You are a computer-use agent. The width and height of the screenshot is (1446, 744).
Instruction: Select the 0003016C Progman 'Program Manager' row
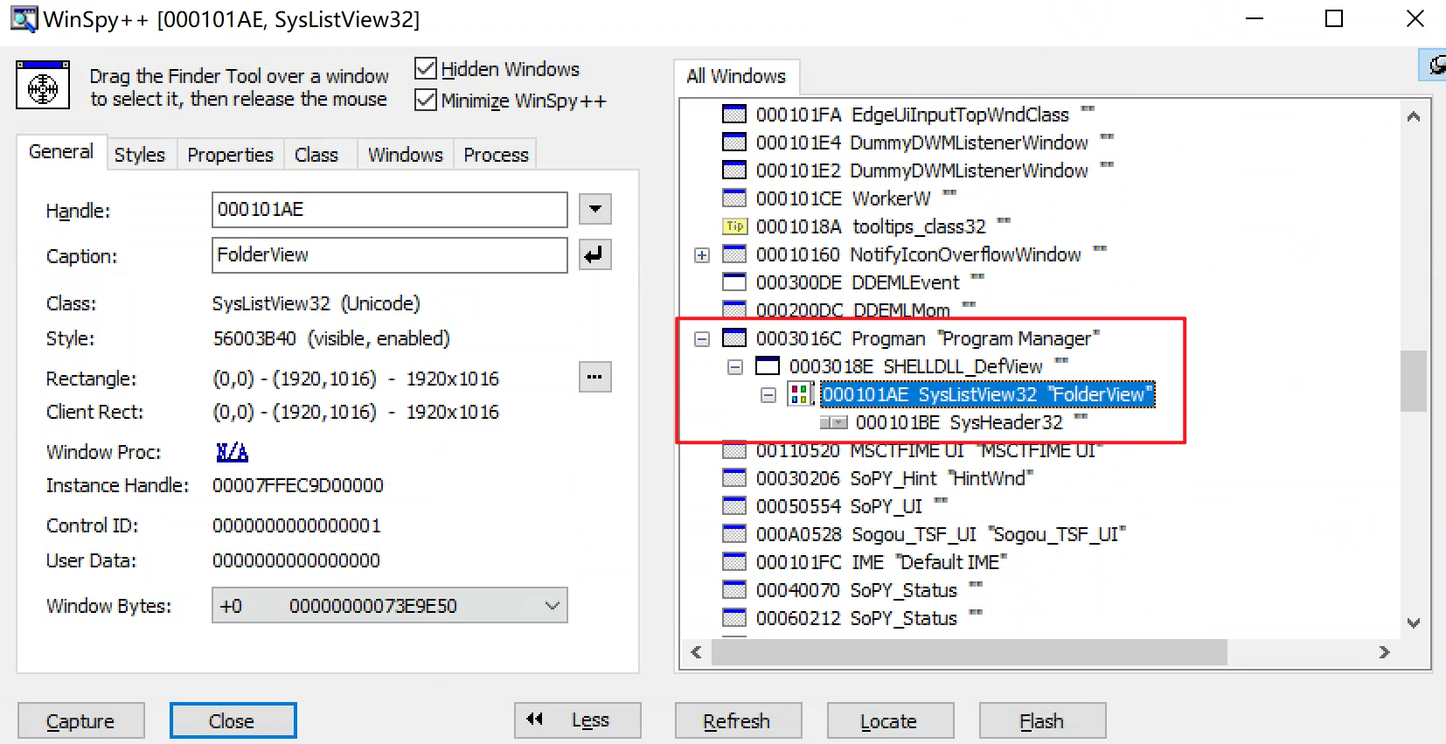(x=928, y=338)
